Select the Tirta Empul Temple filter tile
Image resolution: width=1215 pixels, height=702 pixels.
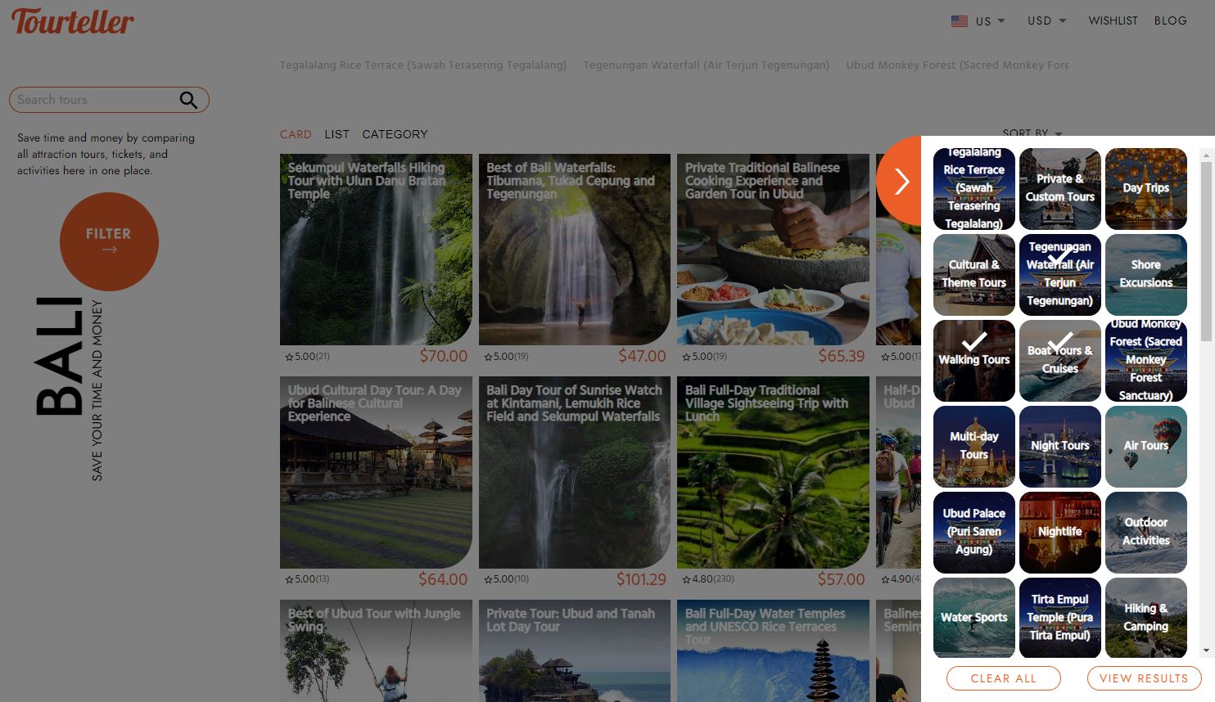click(x=1060, y=618)
